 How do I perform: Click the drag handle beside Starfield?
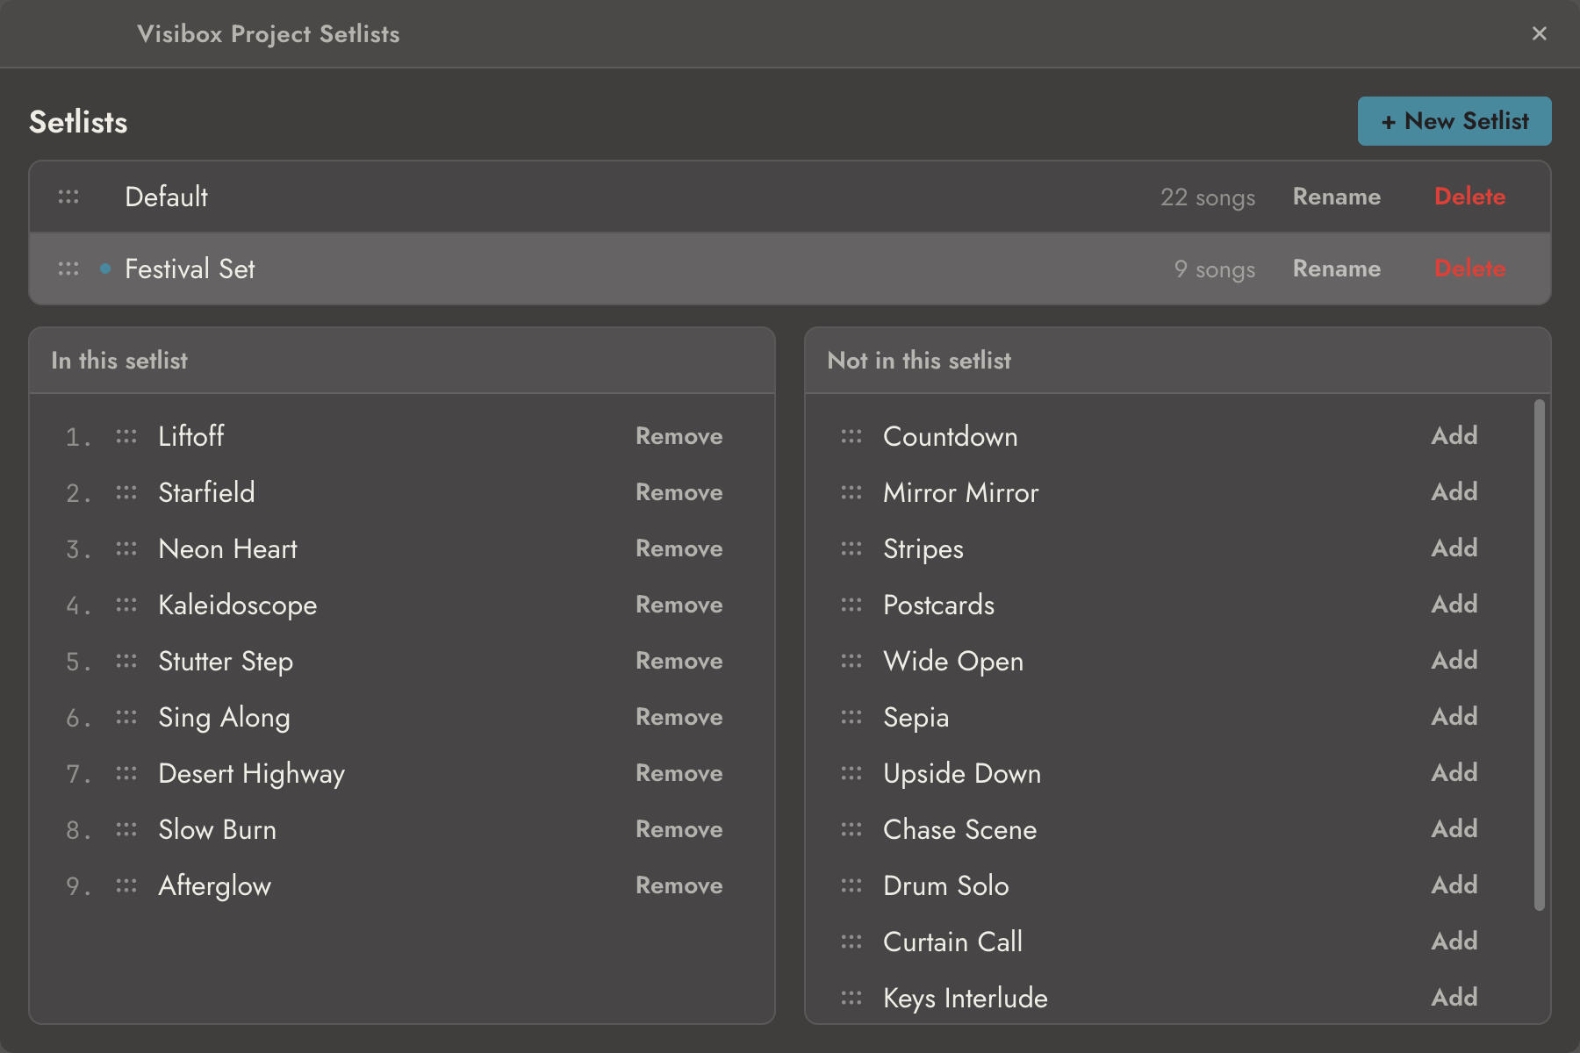(126, 492)
